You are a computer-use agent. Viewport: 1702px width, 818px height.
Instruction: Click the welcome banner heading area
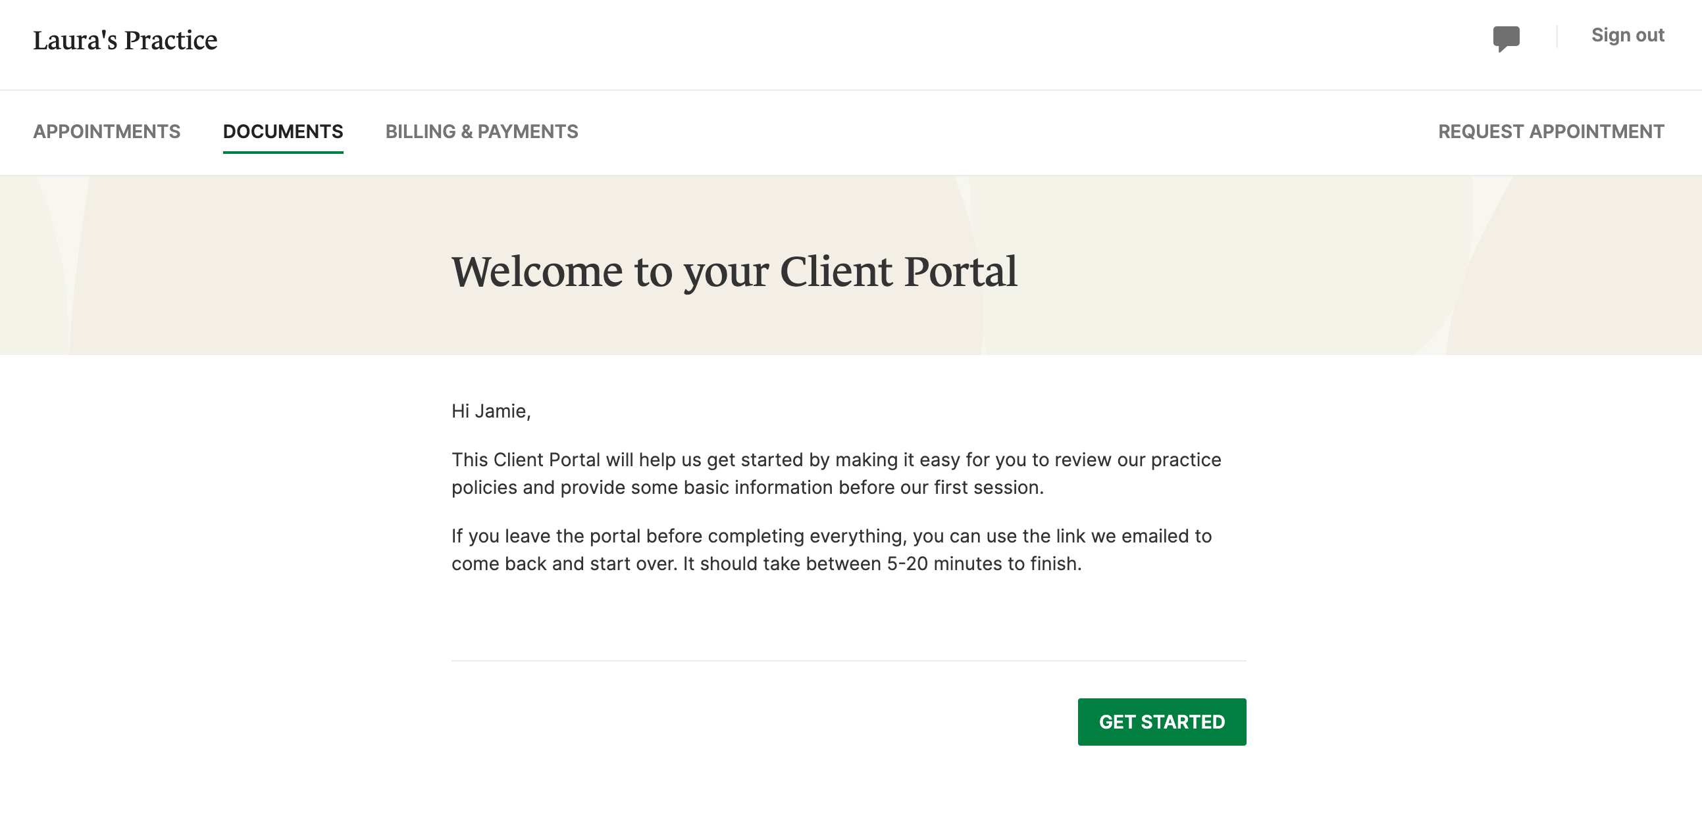click(735, 270)
